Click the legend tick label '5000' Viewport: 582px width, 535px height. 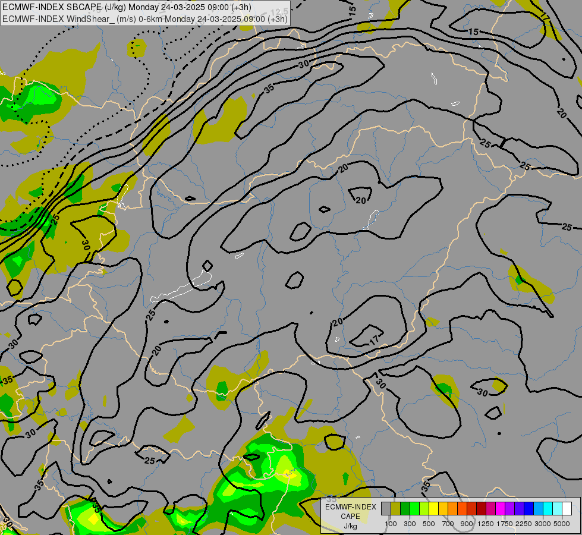coord(562,524)
